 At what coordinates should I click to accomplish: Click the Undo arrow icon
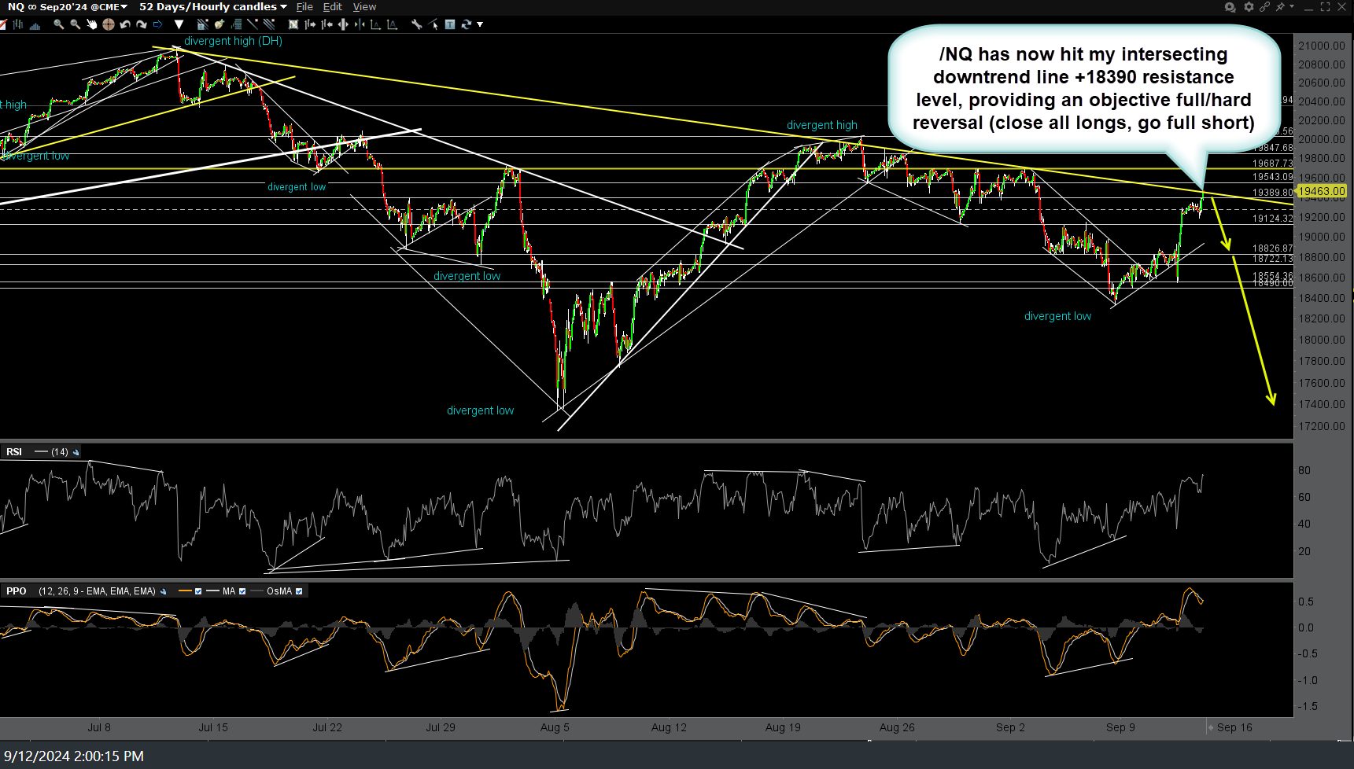pyautogui.click(x=124, y=24)
